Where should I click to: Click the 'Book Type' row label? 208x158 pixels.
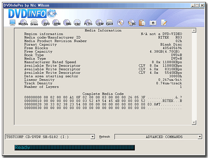coord(34,55)
